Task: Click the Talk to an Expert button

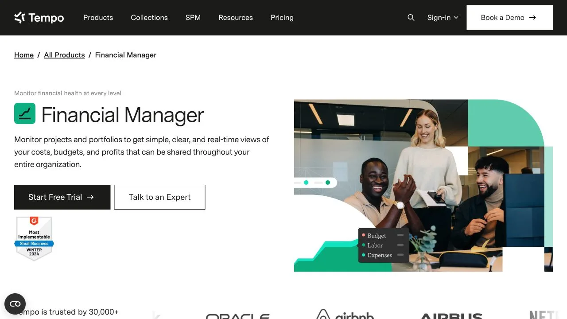Action: pyautogui.click(x=159, y=197)
